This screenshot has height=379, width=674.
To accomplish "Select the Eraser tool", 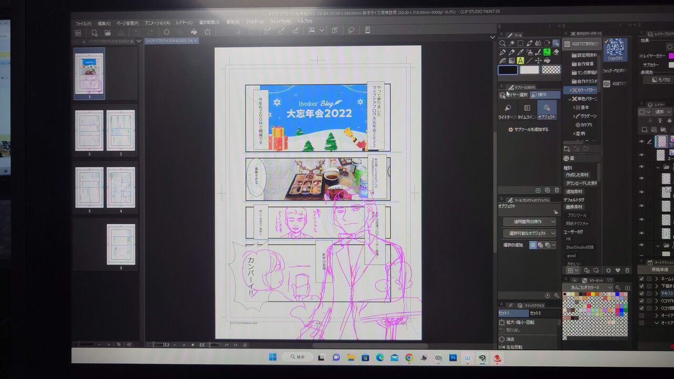I will point(556,52).
